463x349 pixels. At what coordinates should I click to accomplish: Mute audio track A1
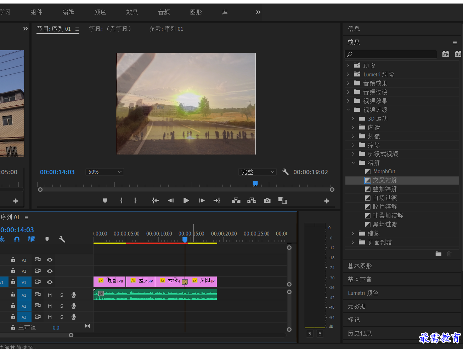pos(50,295)
